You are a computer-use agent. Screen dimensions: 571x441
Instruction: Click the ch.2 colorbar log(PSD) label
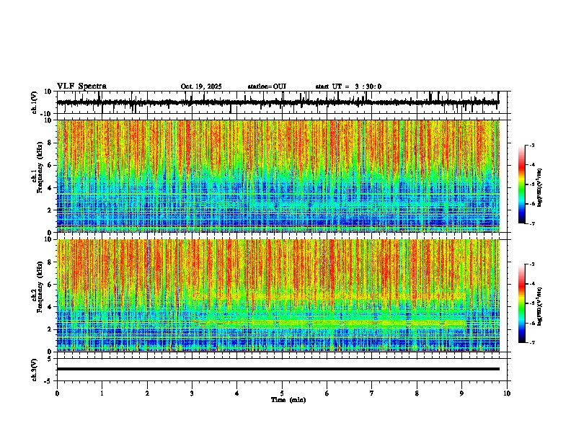coord(539,307)
